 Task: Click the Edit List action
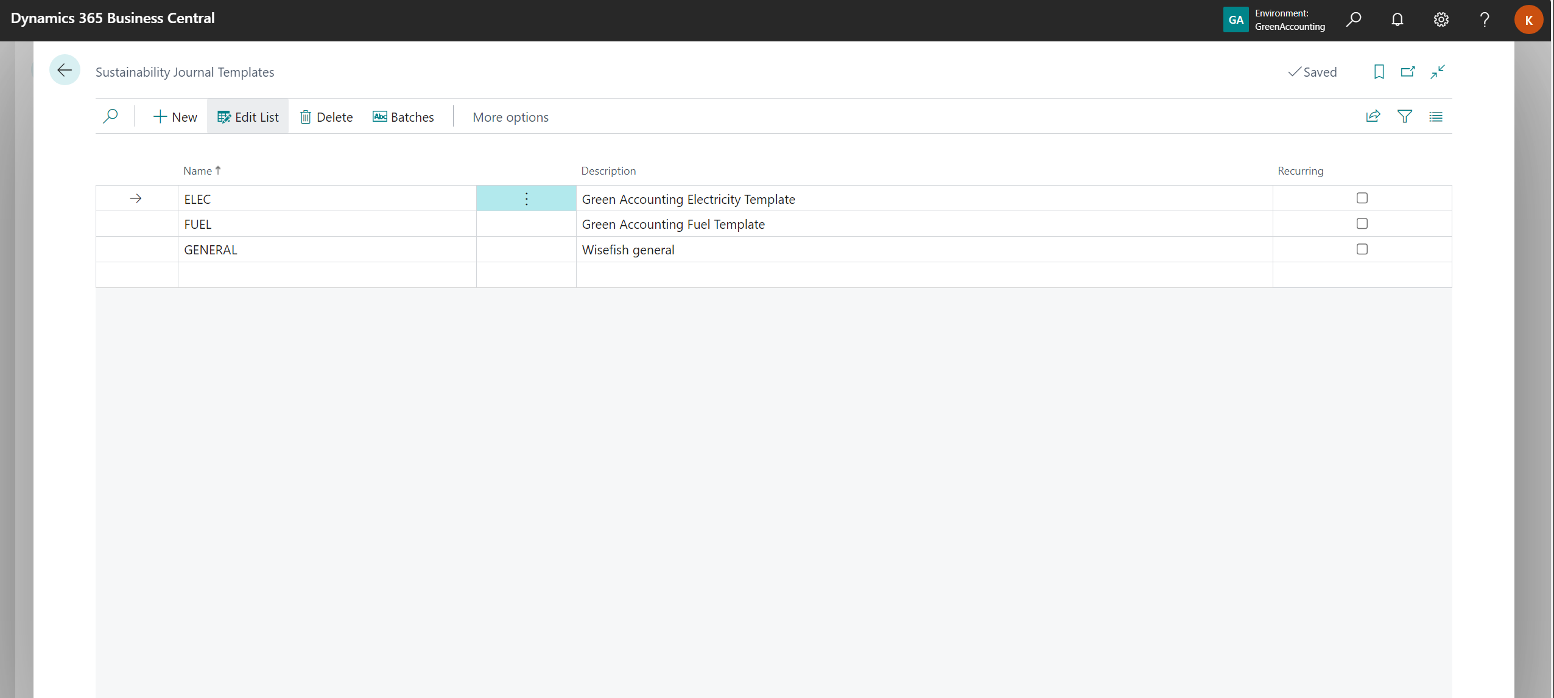(248, 117)
